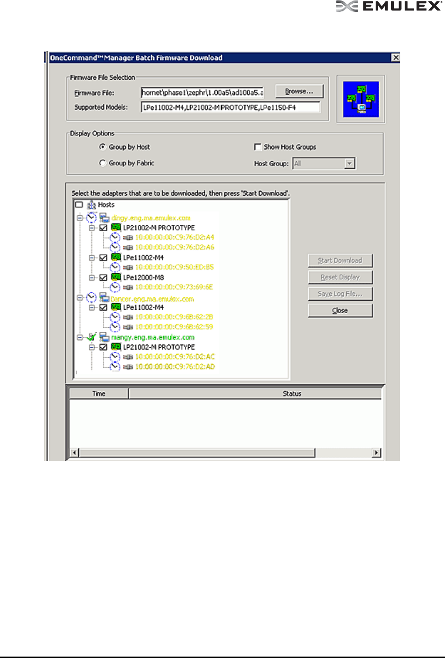Image resolution: width=445 pixels, height=658 pixels.
Task: Collapse LPe11002-M4 node under dingy
Action: click(x=92, y=258)
